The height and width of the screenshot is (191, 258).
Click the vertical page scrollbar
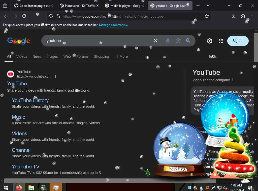(256, 47)
